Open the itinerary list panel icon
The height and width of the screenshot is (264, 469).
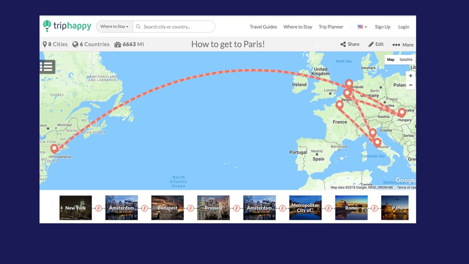tap(47, 66)
